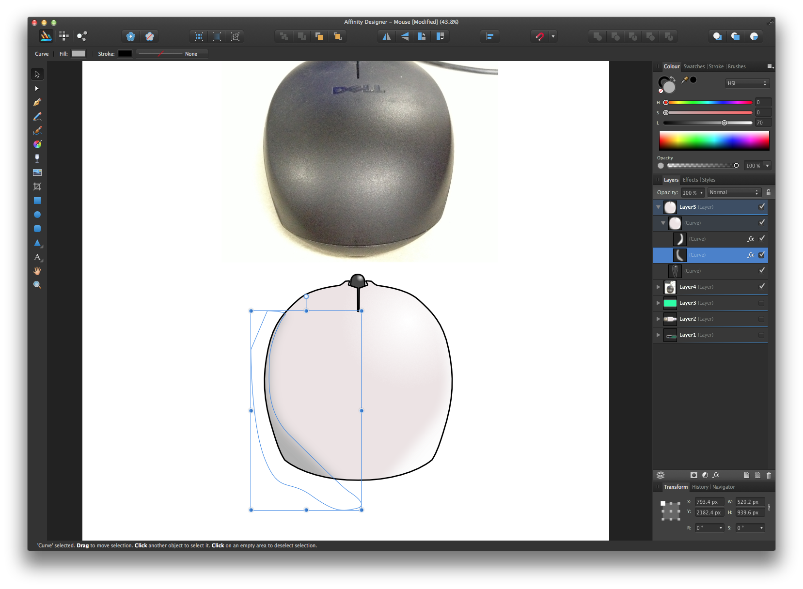This screenshot has width=803, height=589.
Task: Select the Crop tool
Action: tap(37, 186)
